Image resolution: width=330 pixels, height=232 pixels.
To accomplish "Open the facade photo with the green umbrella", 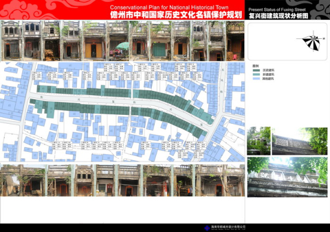I will point(118,41).
